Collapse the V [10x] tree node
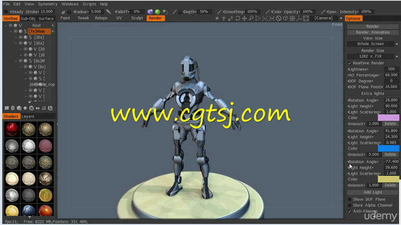Image resolution: width=401 pixels, height=225 pixels. 16,43
